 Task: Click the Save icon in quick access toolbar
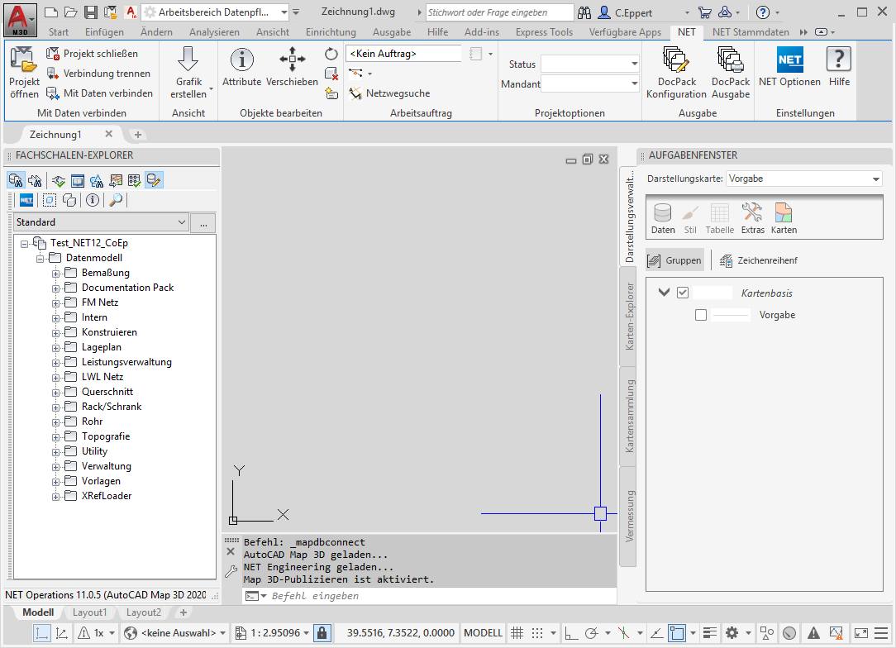tap(90, 12)
